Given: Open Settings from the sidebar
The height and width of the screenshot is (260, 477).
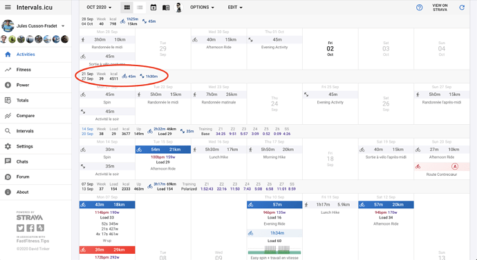Looking at the screenshot, I should pos(35,146).
